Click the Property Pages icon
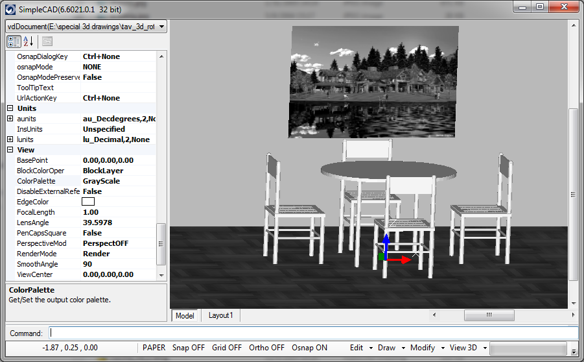Viewport: 584px width, 362px height. pyautogui.click(x=47, y=42)
